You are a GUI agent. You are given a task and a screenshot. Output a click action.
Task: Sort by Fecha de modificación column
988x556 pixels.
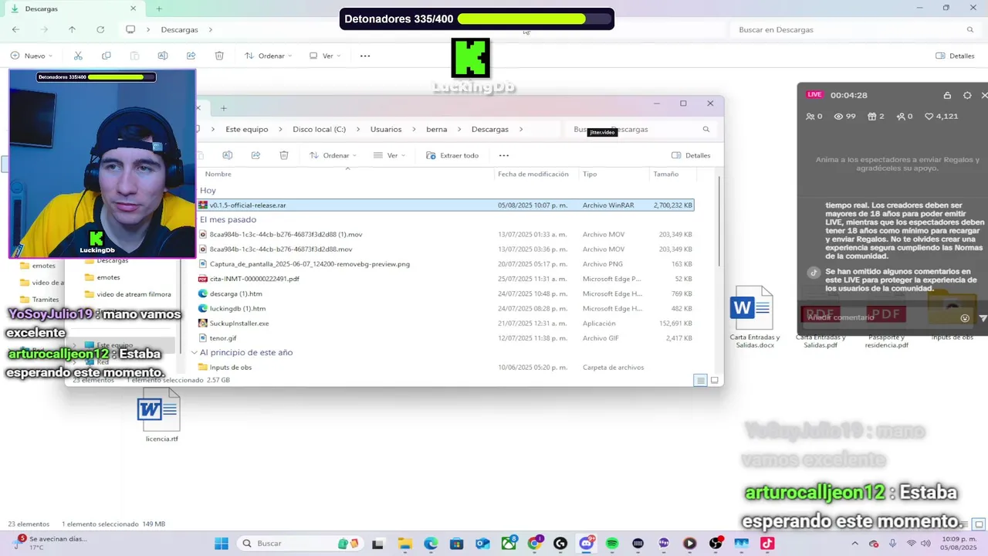[533, 175]
